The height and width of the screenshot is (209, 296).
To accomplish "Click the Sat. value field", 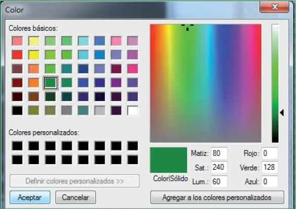I will tap(219, 167).
